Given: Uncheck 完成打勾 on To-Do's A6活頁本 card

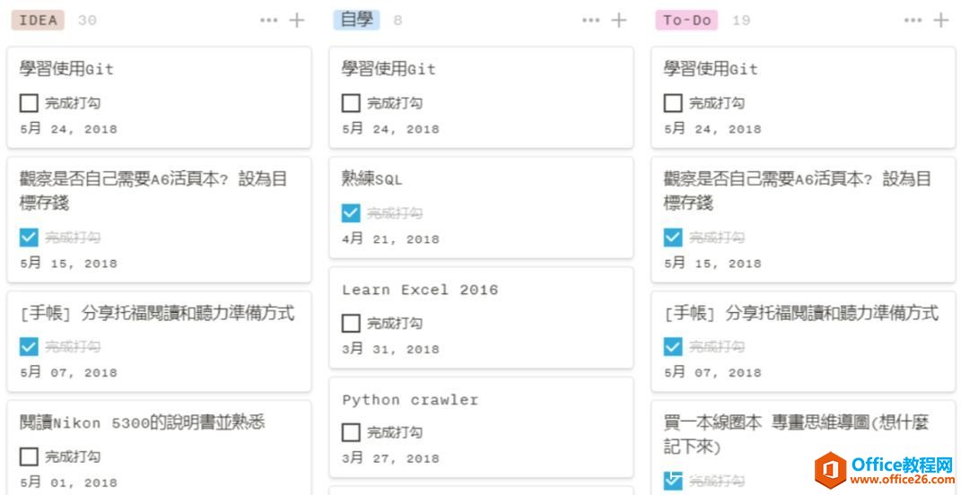Looking at the screenshot, I should (673, 238).
